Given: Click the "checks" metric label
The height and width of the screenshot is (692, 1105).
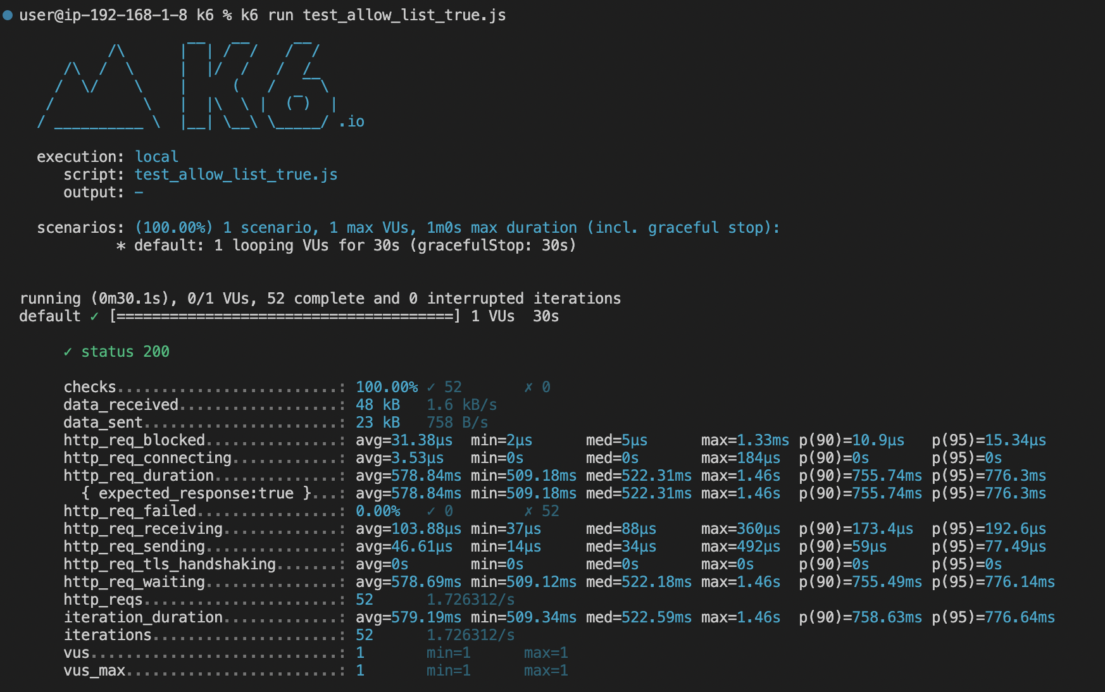Looking at the screenshot, I should (x=90, y=387).
